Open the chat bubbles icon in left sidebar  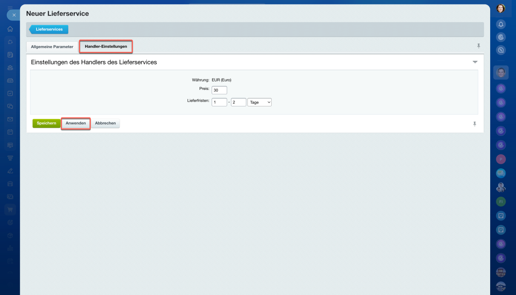click(x=10, y=106)
